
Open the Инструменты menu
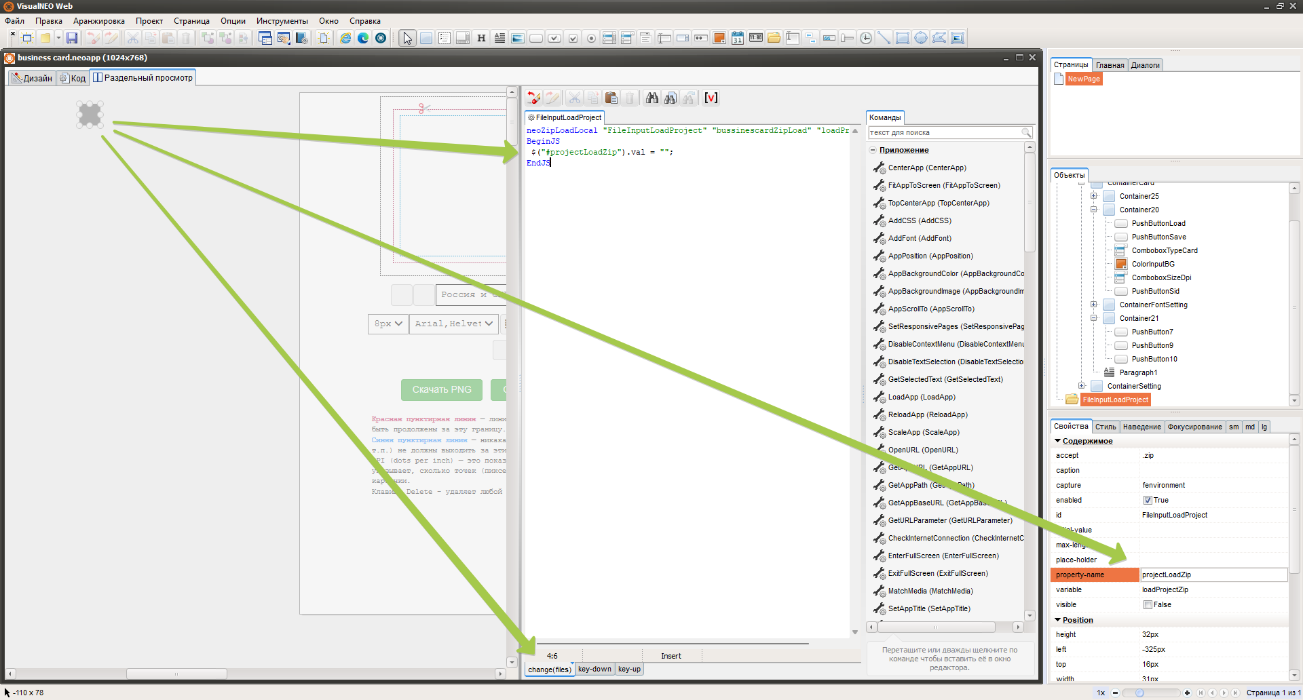[x=282, y=21]
